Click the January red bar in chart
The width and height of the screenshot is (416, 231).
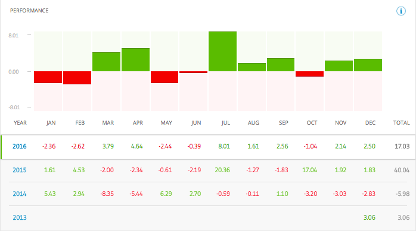click(48, 77)
